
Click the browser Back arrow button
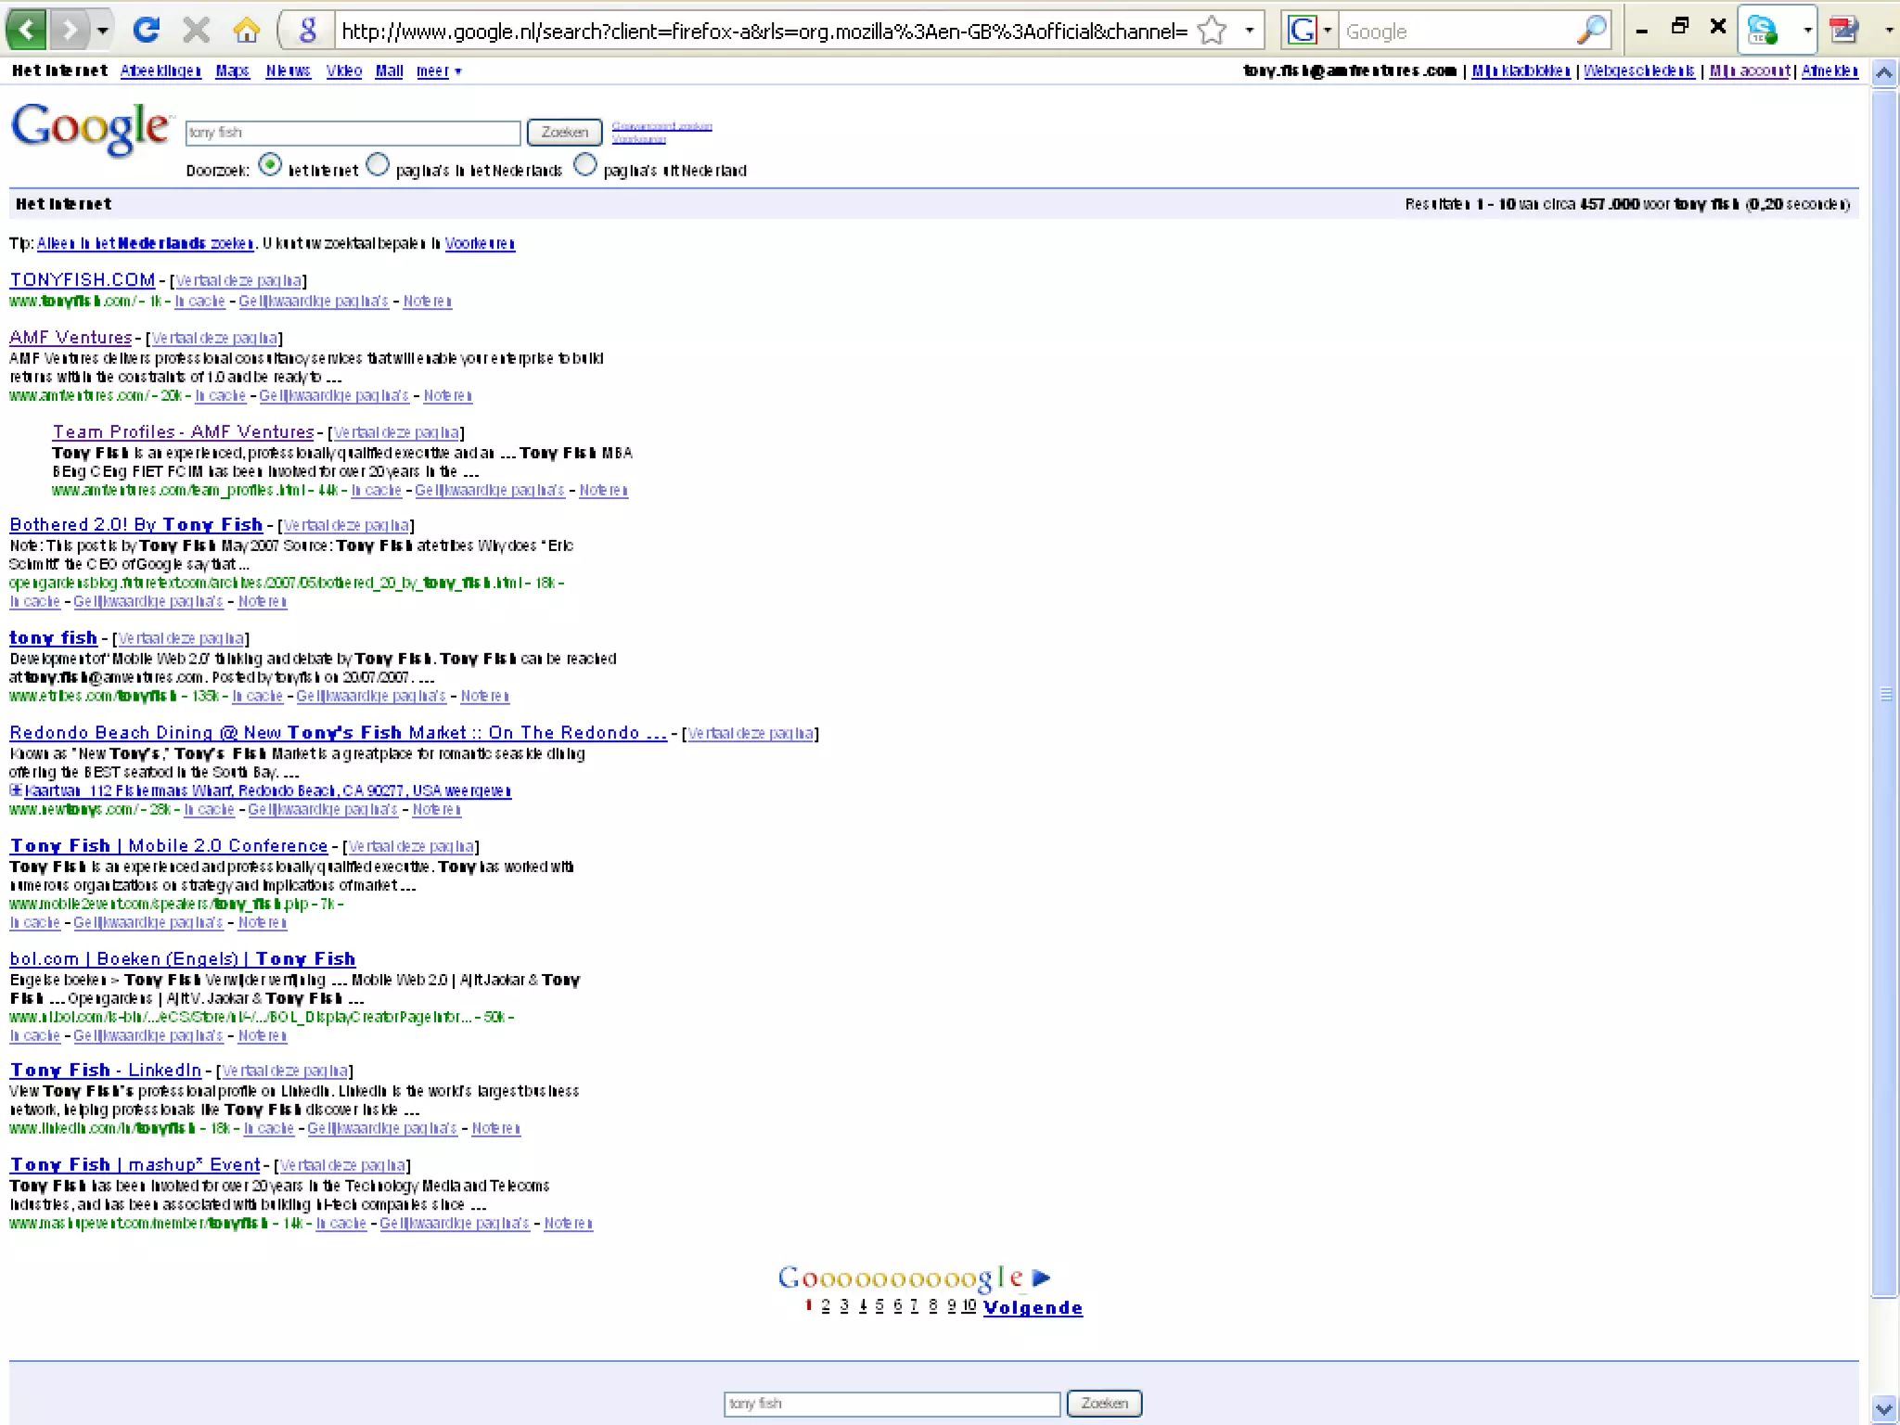[26, 31]
